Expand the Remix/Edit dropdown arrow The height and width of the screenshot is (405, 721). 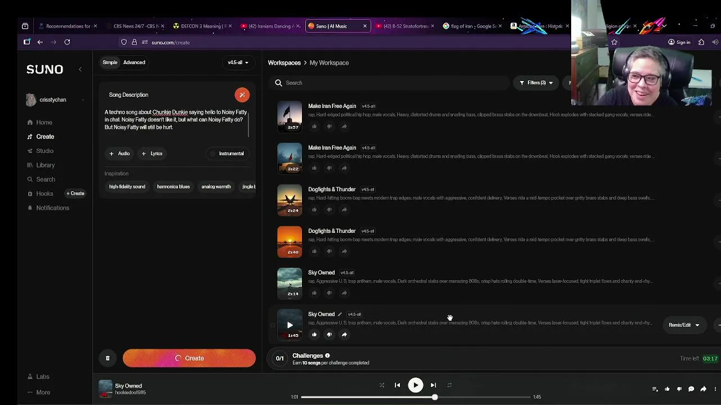pos(697,325)
